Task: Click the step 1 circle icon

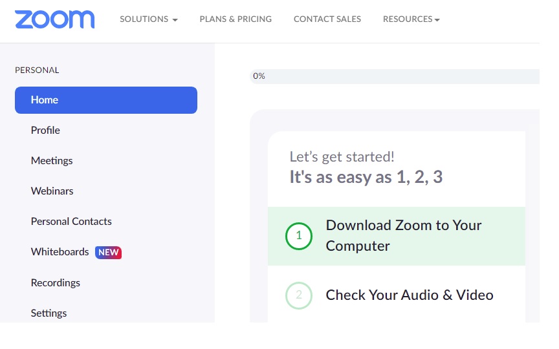Action: click(x=299, y=236)
